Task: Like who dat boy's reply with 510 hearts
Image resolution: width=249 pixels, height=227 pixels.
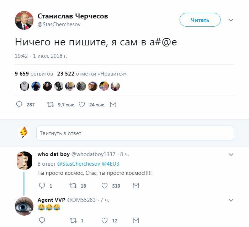Action: [x=105, y=186]
